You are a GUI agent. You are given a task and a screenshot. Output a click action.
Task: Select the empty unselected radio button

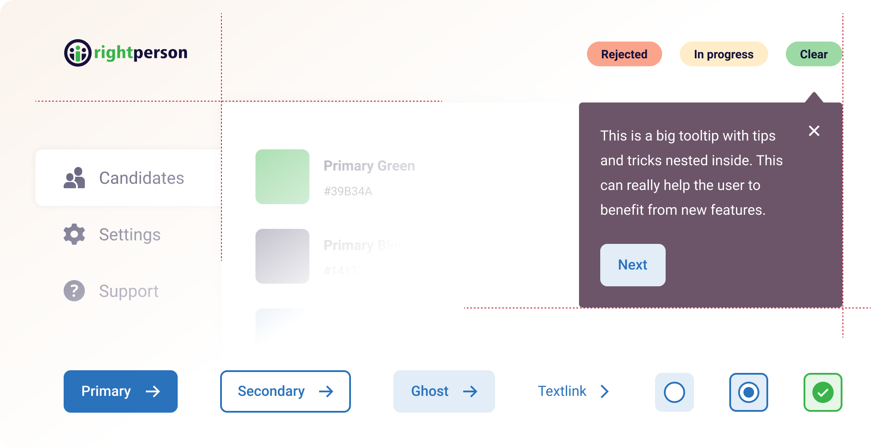pyautogui.click(x=674, y=392)
